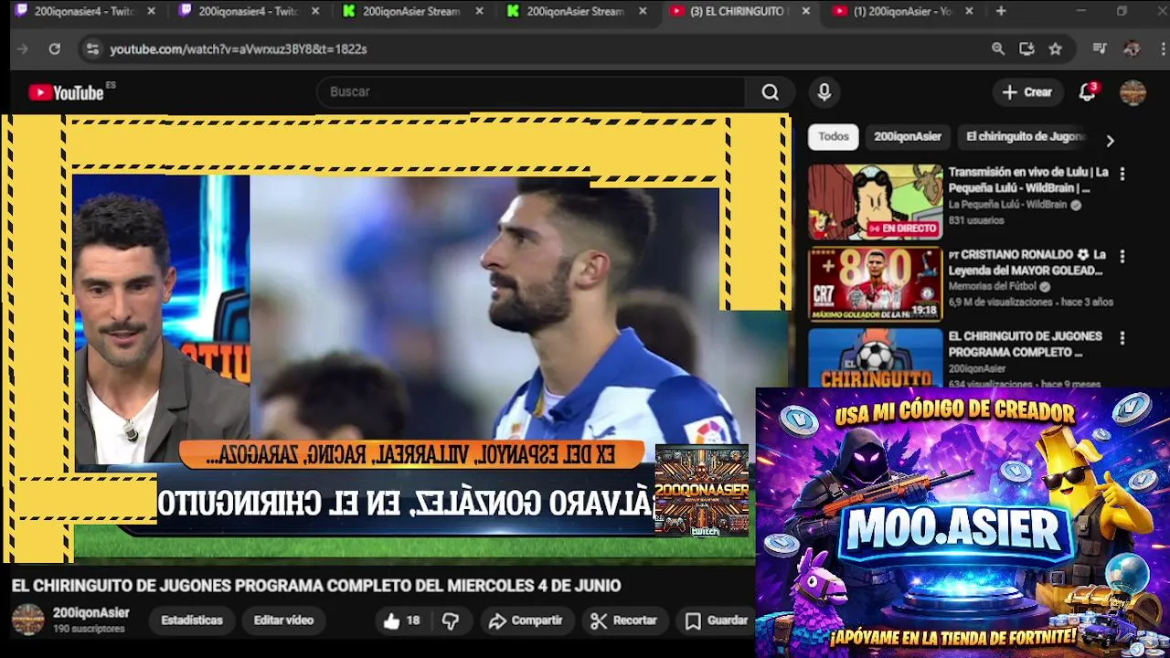Click the Buscar search field
The height and width of the screenshot is (658, 1170).
[x=532, y=92]
